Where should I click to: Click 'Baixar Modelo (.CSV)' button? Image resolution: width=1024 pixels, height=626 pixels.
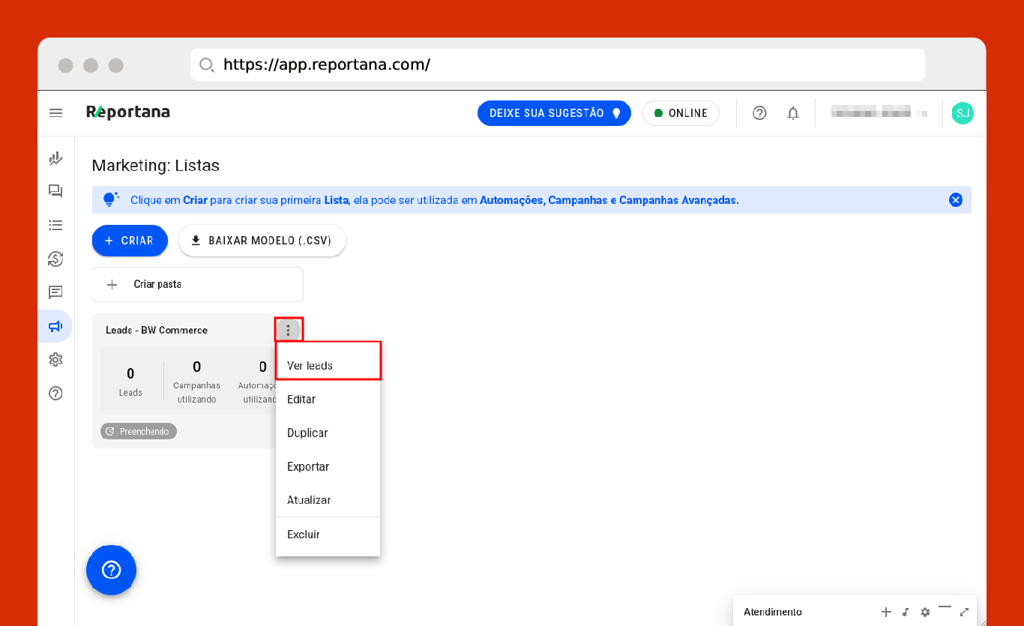[262, 241]
